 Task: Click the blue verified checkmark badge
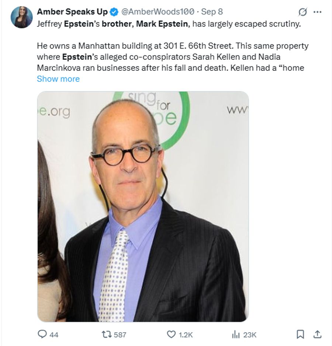tap(113, 11)
